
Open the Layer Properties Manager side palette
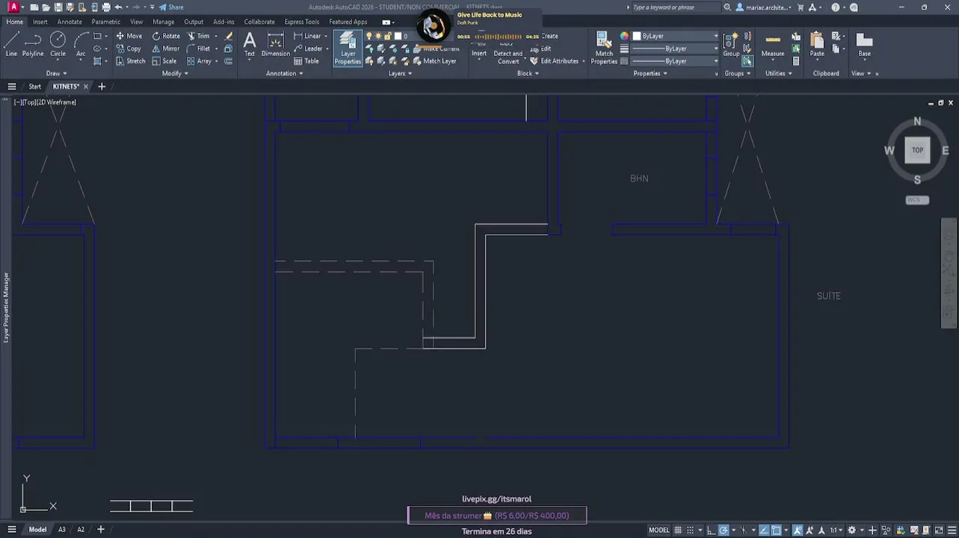coord(6,308)
